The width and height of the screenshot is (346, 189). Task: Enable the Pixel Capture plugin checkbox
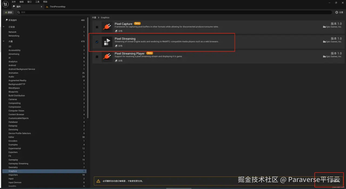pyautogui.click(x=97, y=27)
